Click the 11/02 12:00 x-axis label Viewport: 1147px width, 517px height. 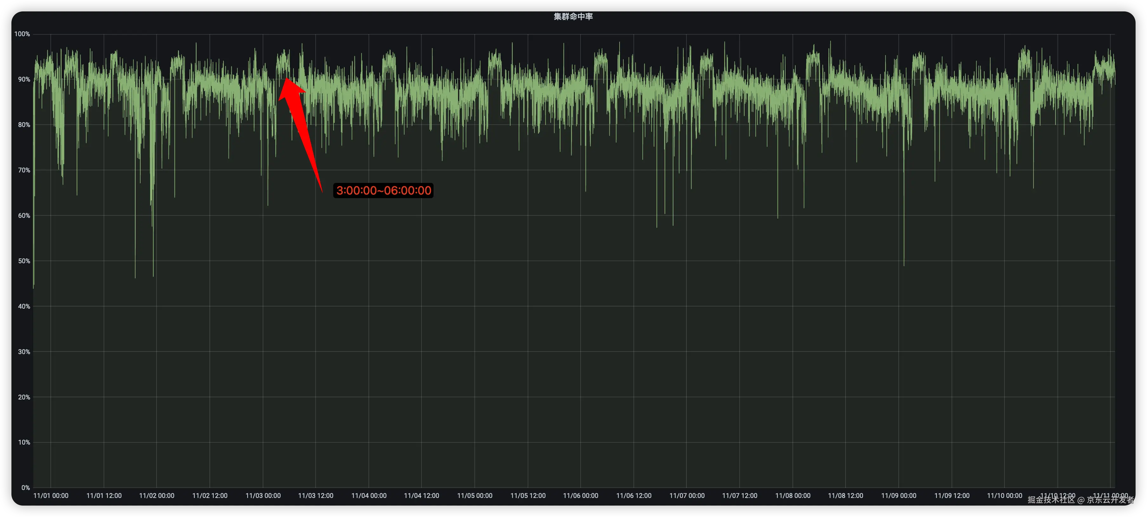[x=210, y=496]
